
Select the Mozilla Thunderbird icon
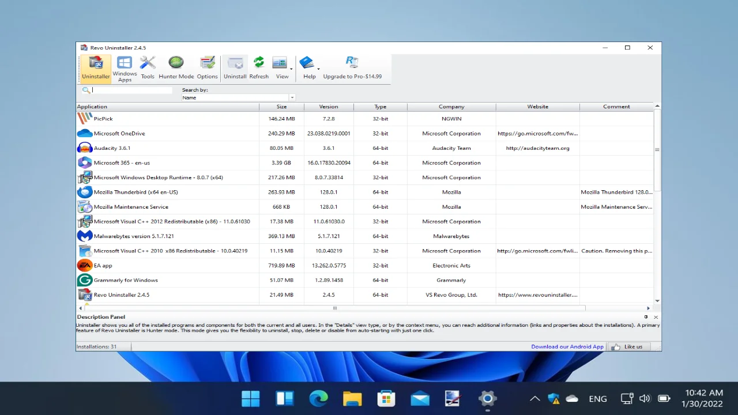coord(85,192)
